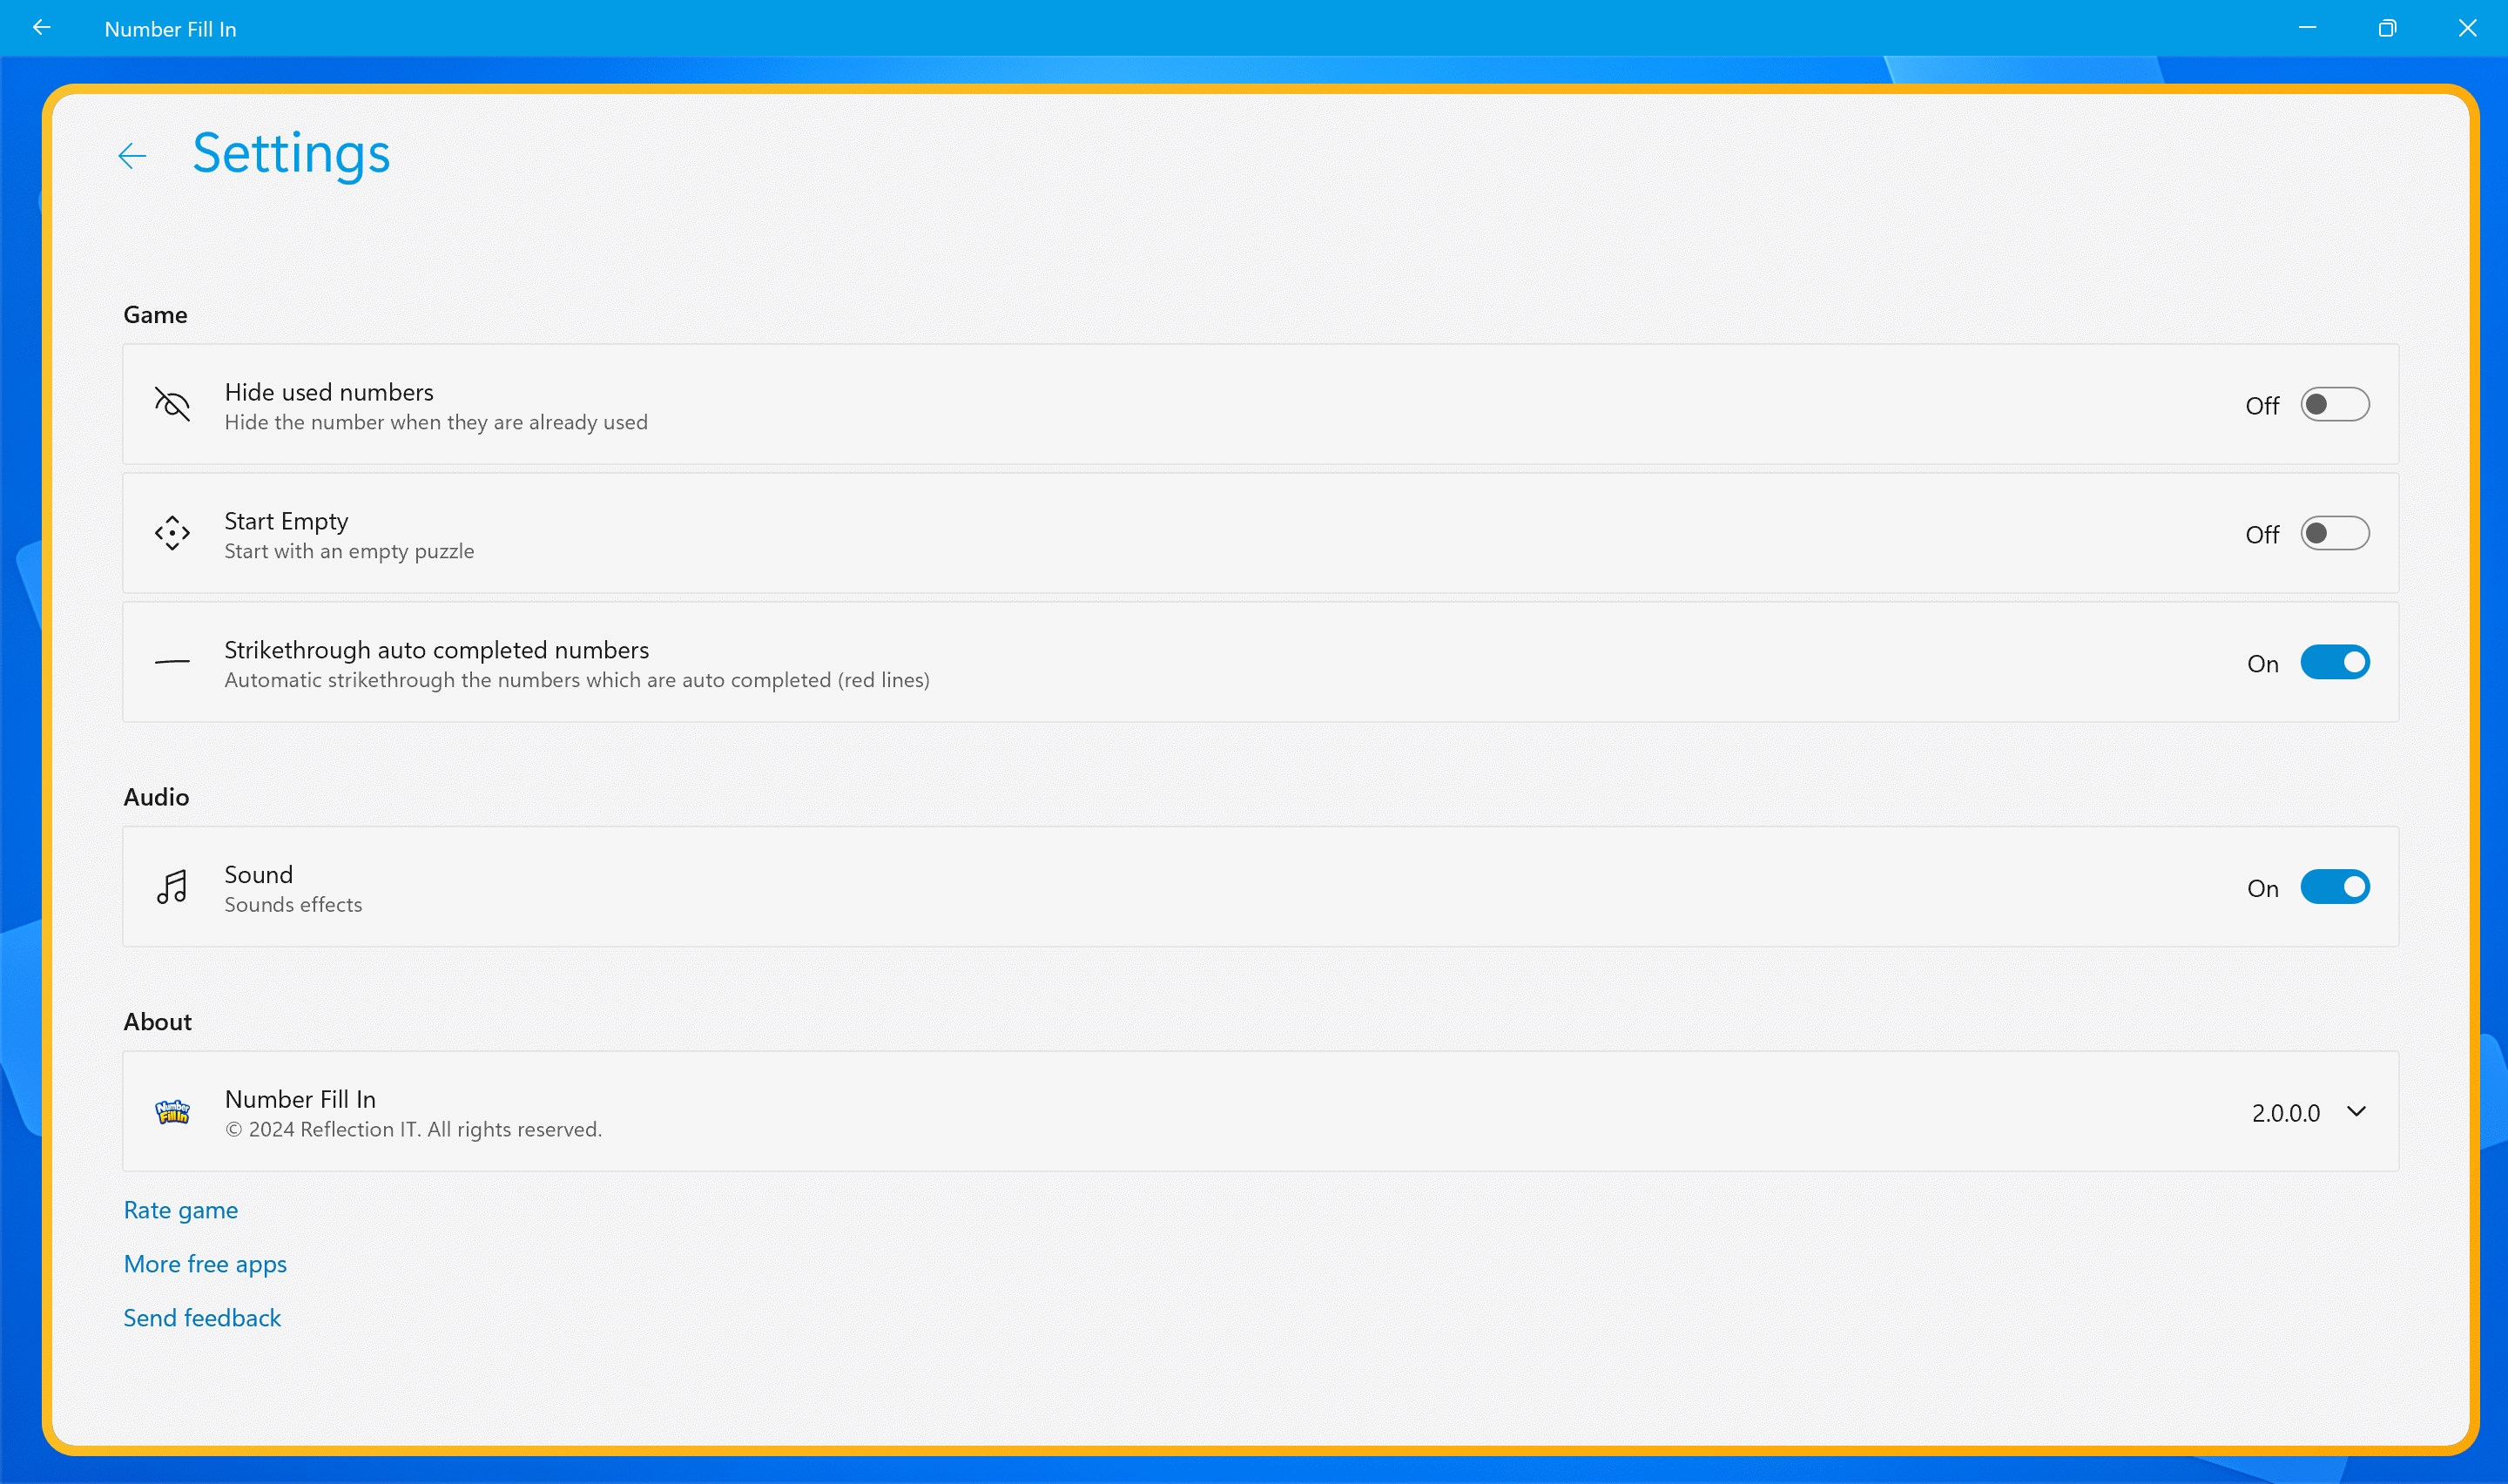The width and height of the screenshot is (2508, 1484).
Task: Open the More free apps link
Action: click(205, 1264)
